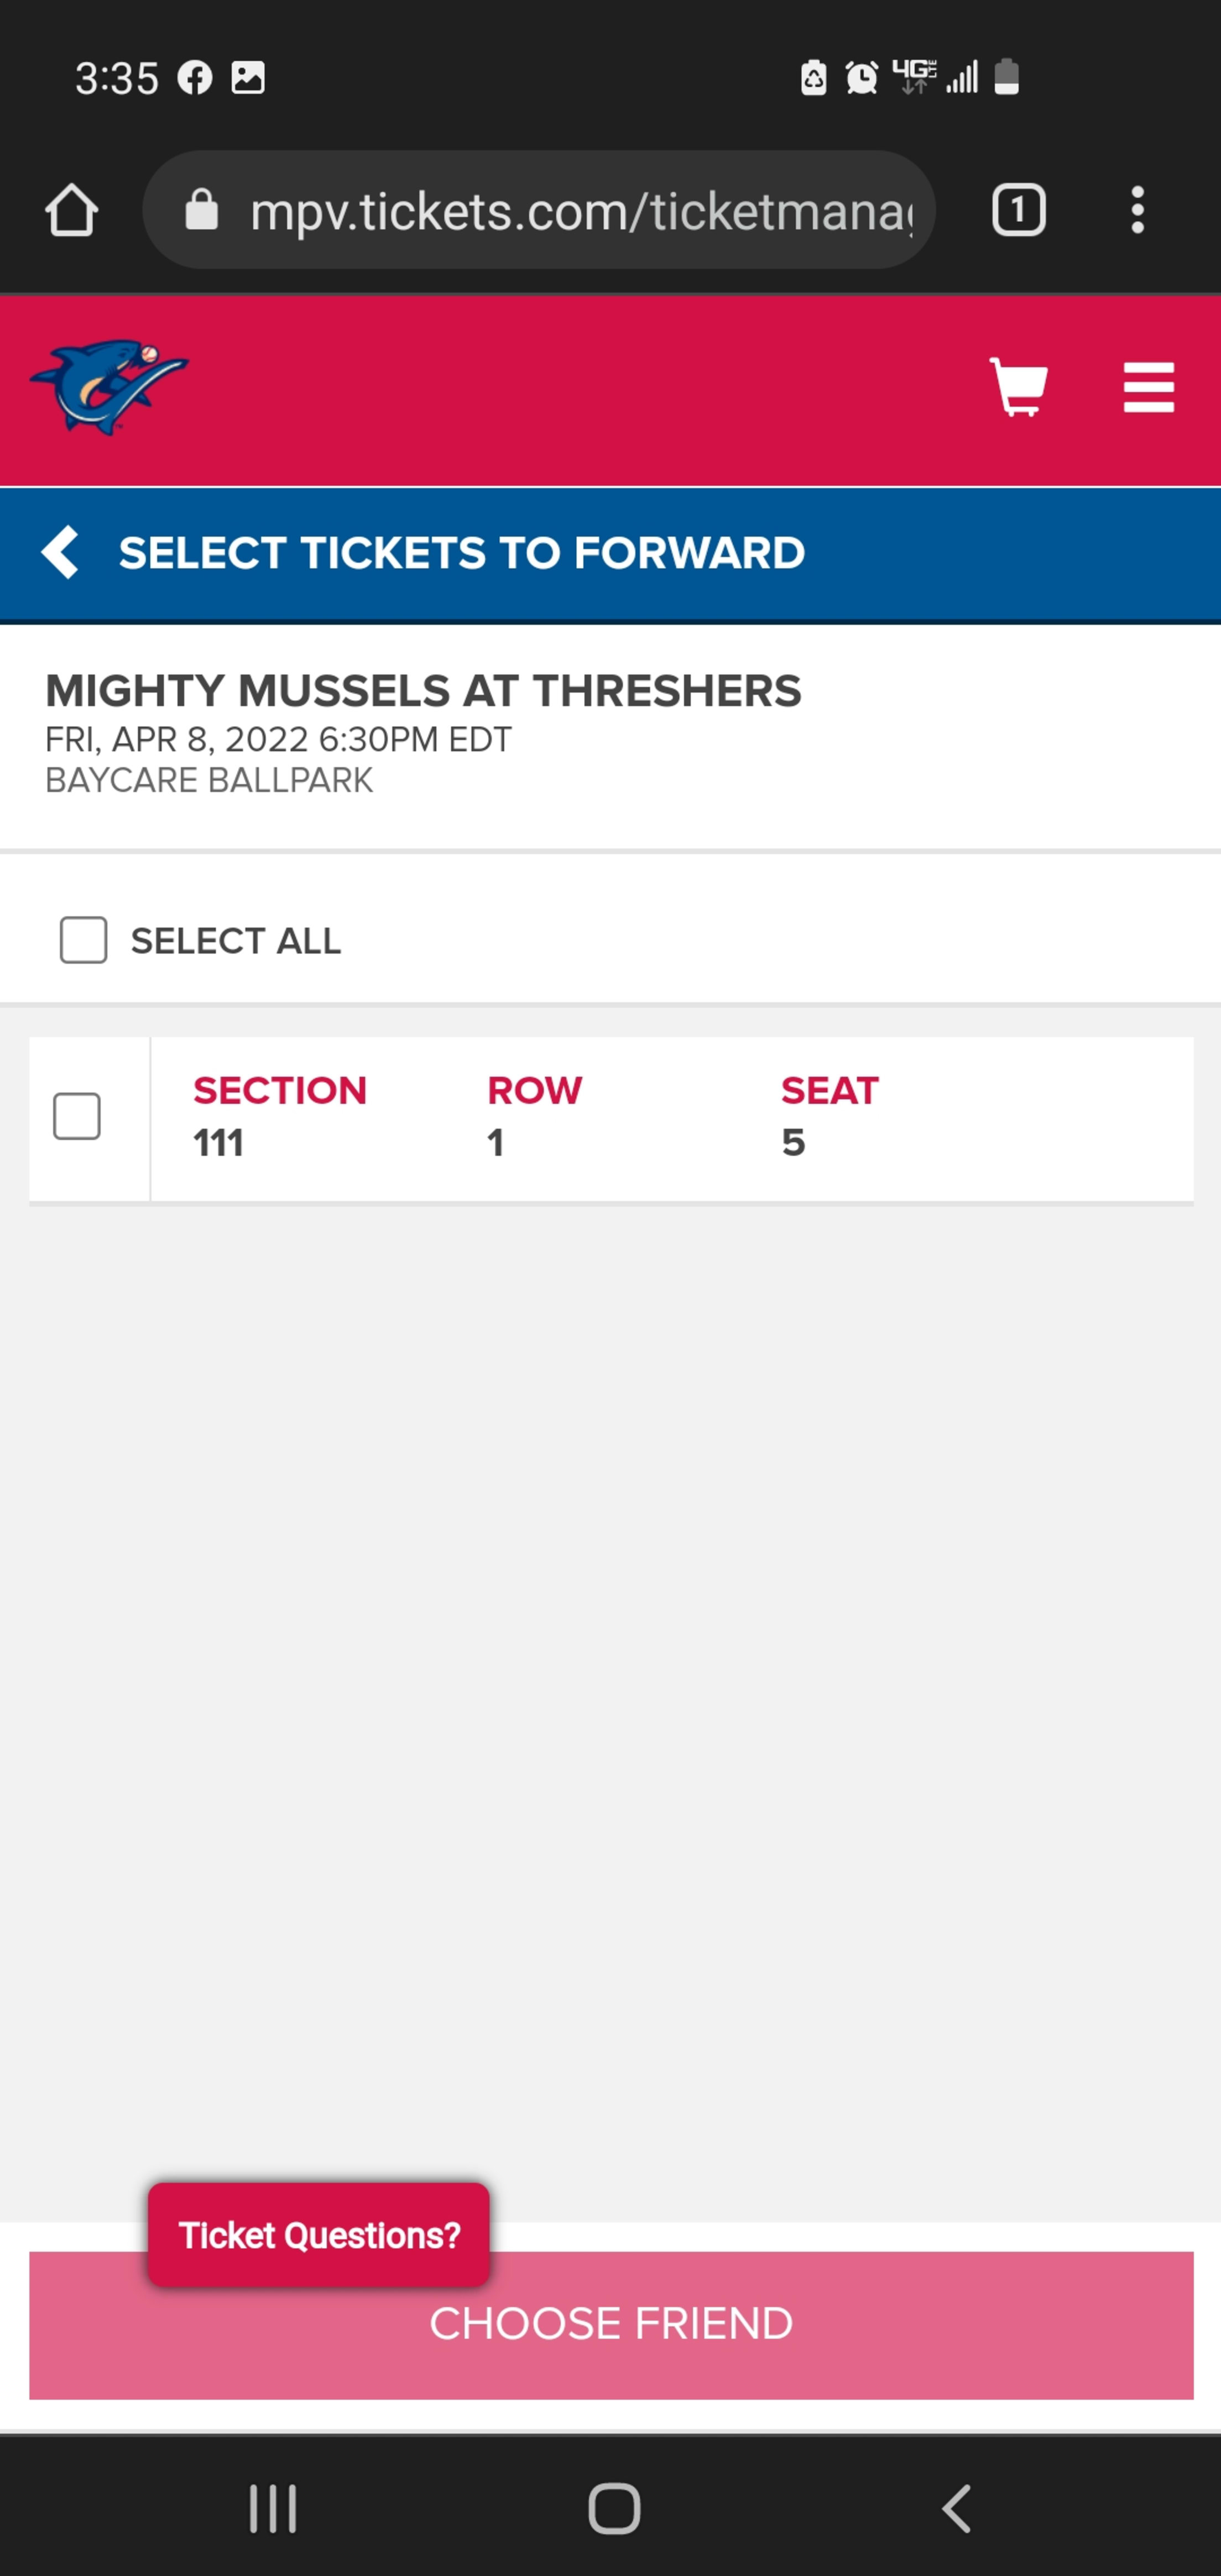Tap the Select Tickets To Forward header
The height and width of the screenshot is (2576, 1221).
(x=461, y=553)
